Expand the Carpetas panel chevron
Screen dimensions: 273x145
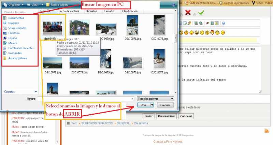click(x=35, y=91)
